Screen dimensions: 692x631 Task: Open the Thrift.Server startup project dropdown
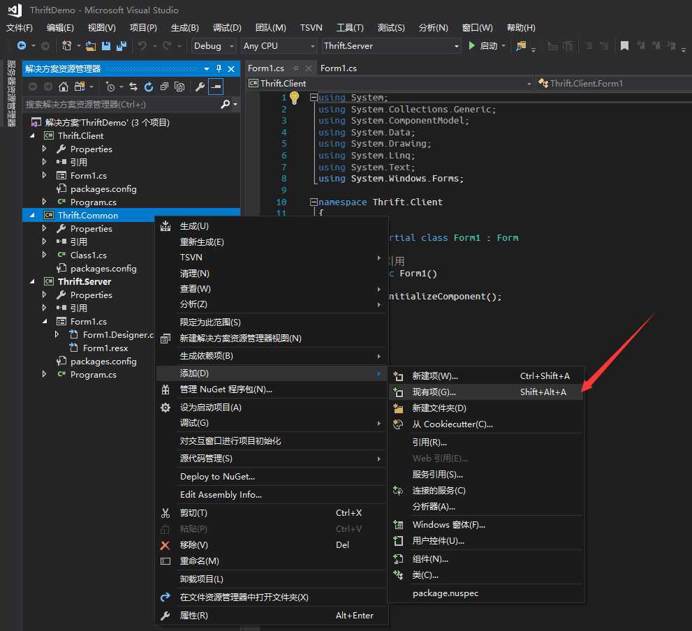point(392,45)
